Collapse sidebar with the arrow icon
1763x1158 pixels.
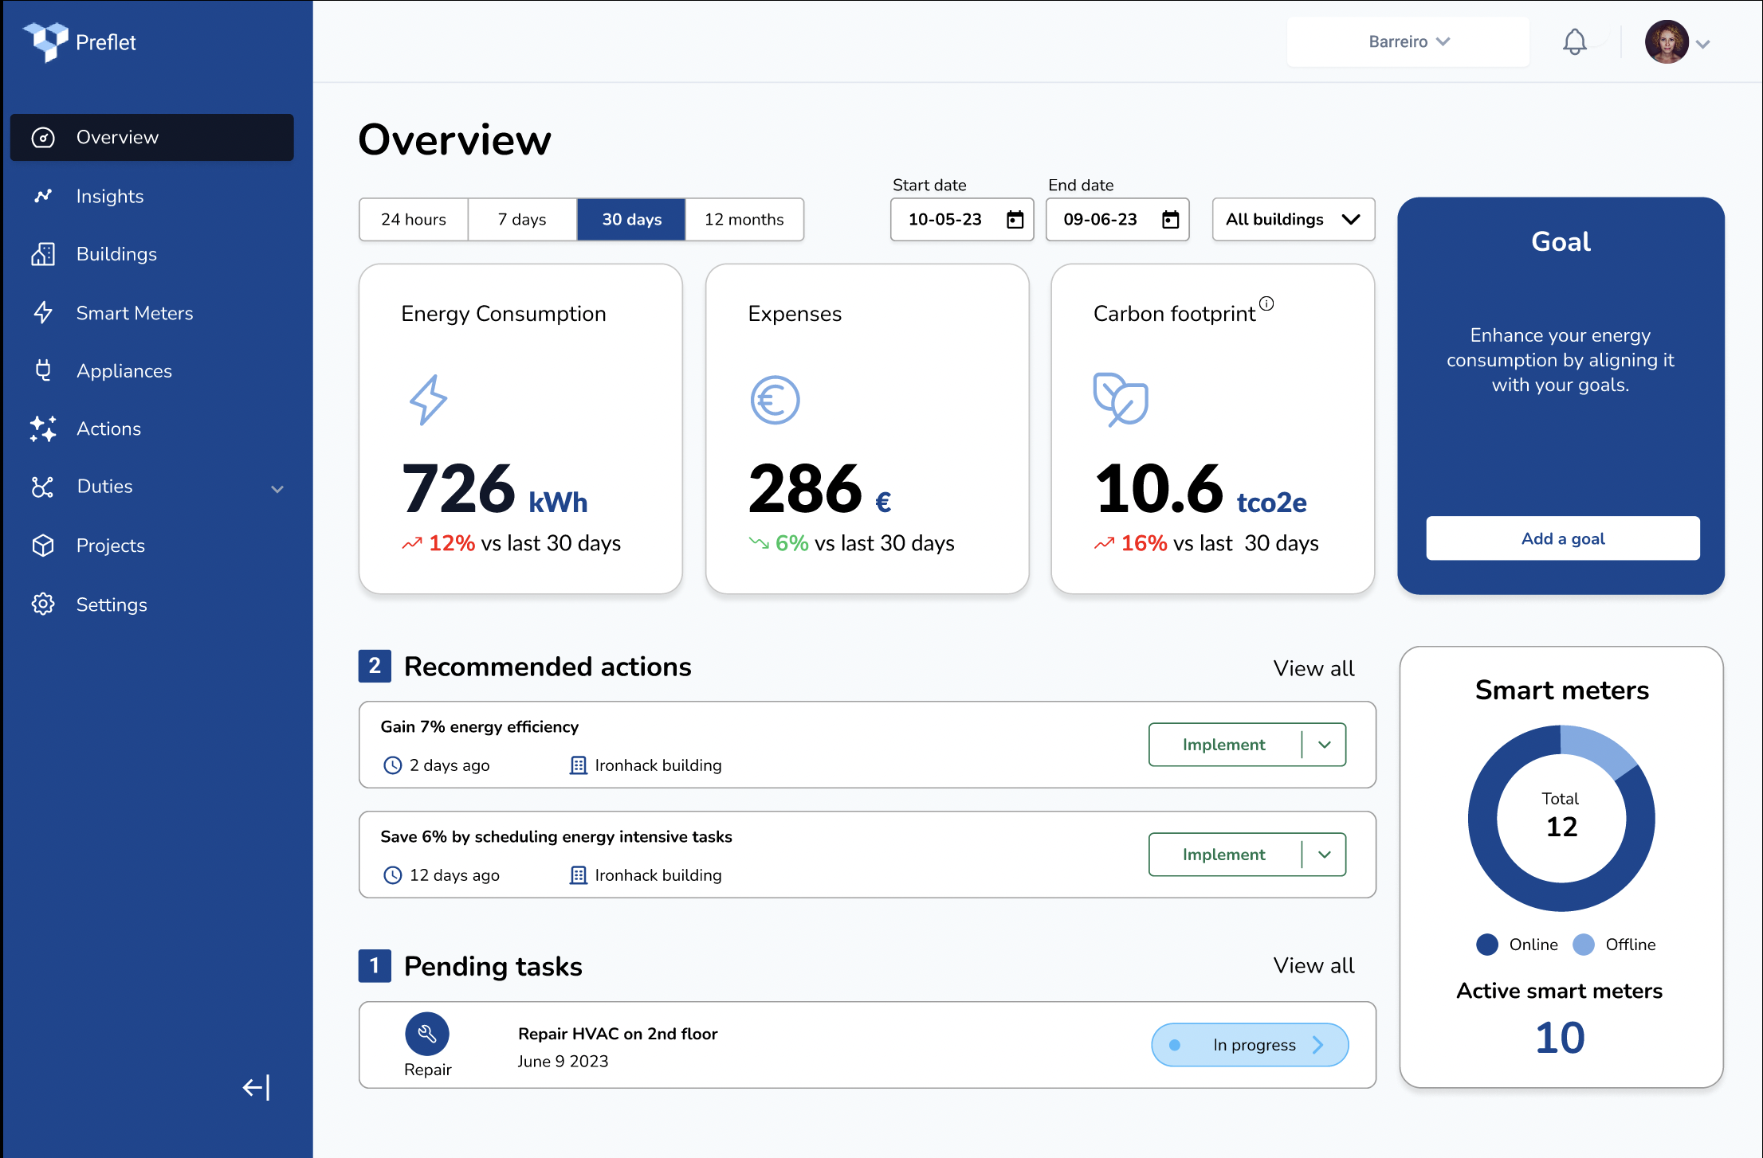pyautogui.click(x=256, y=1087)
